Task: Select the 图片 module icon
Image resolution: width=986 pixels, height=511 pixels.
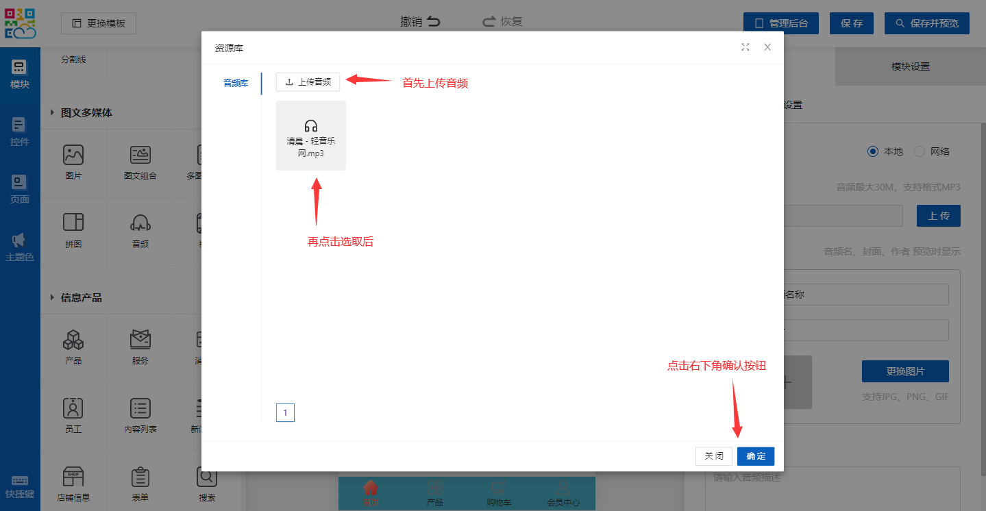Action: coord(73,162)
